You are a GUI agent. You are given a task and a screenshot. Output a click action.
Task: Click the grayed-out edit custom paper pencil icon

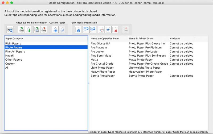[62, 30]
